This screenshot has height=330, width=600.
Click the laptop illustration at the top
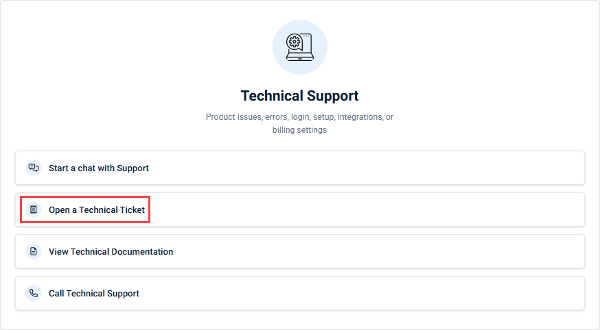click(299, 47)
